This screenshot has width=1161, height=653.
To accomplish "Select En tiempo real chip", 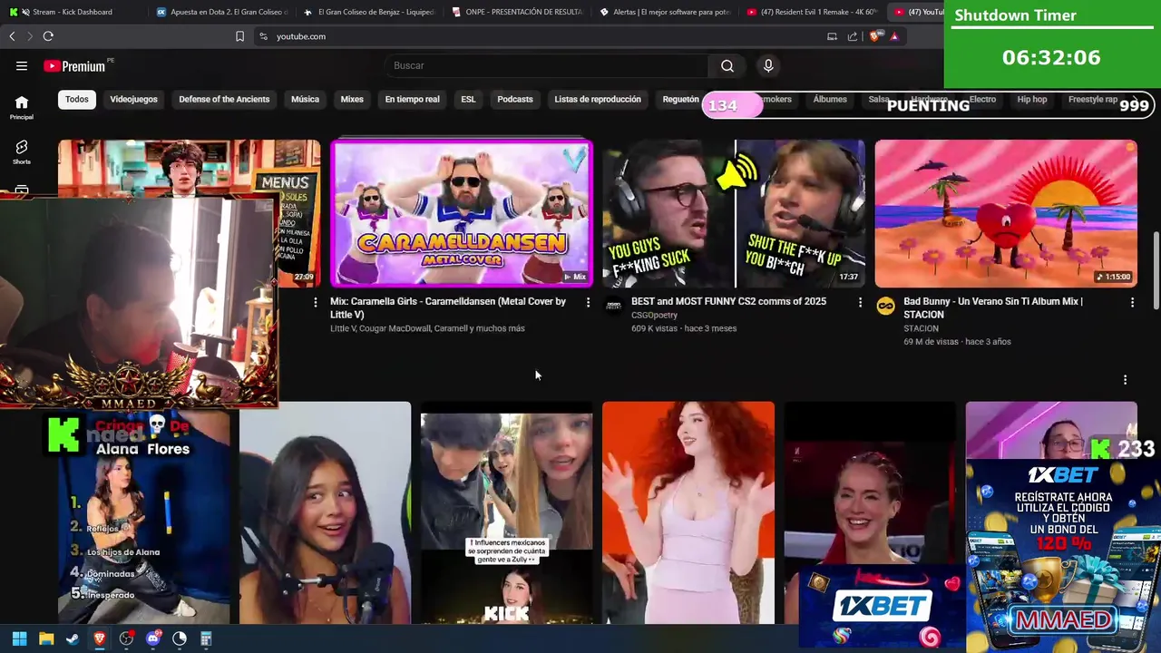I will [x=412, y=99].
